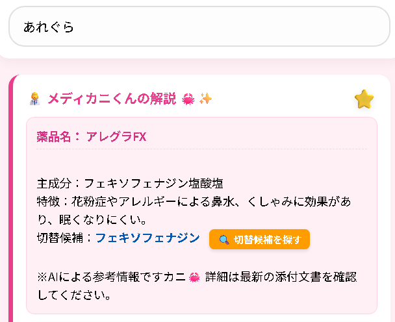Click the 特徴 description about 花粉症

[195, 202]
